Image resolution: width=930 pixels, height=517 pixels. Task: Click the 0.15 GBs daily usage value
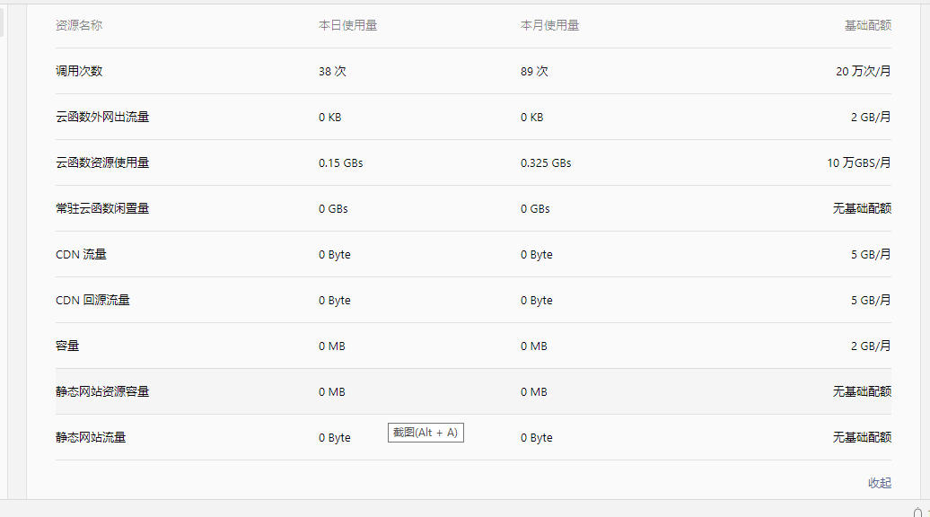[340, 163]
